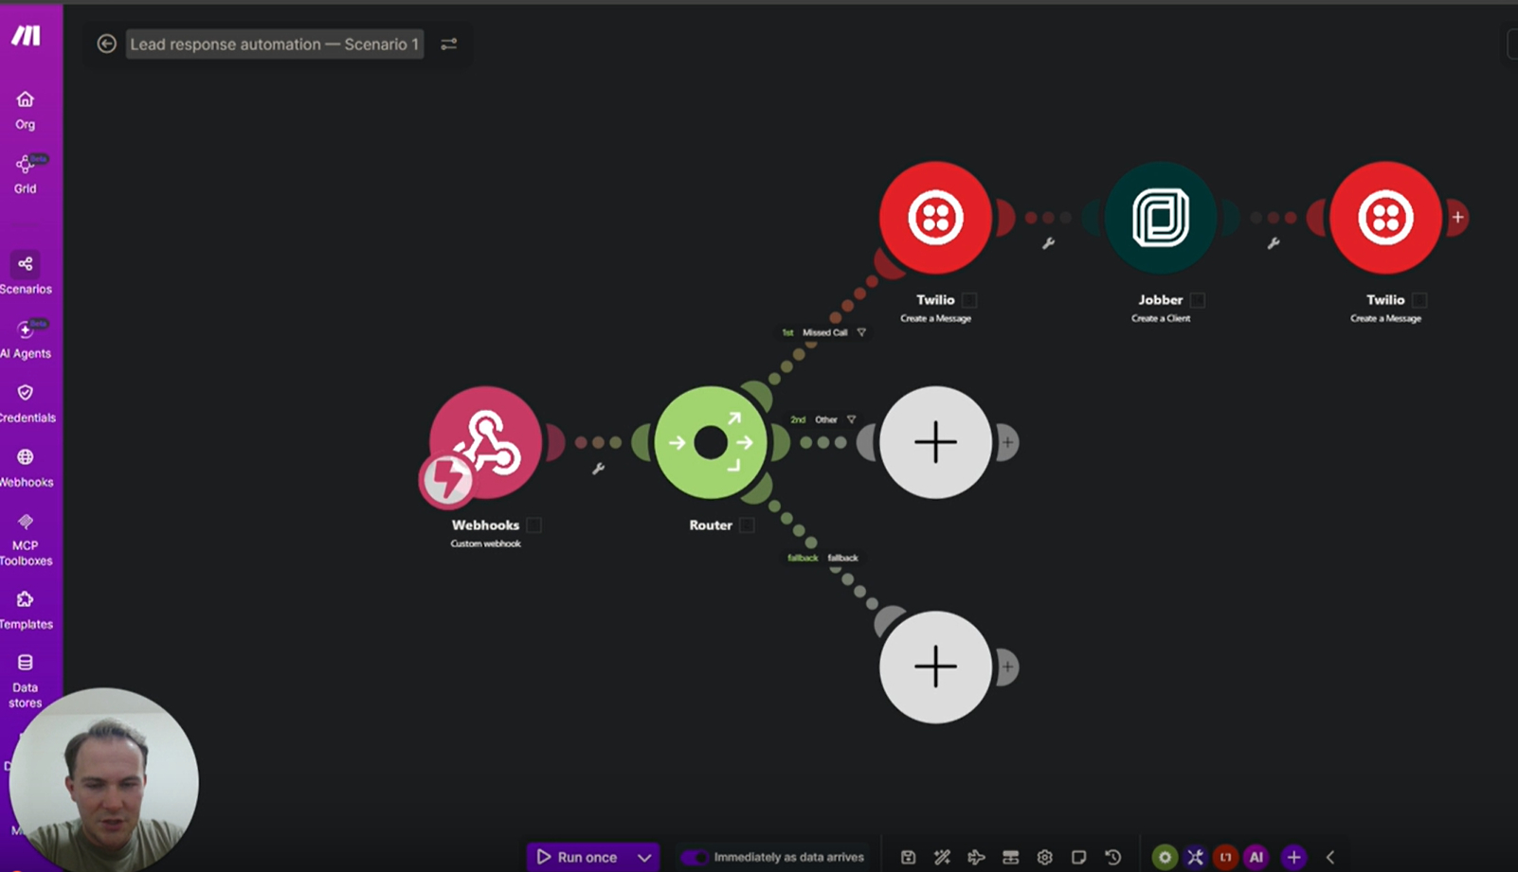
Task: Click the green tools circle icon
Action: point(1165,857)
